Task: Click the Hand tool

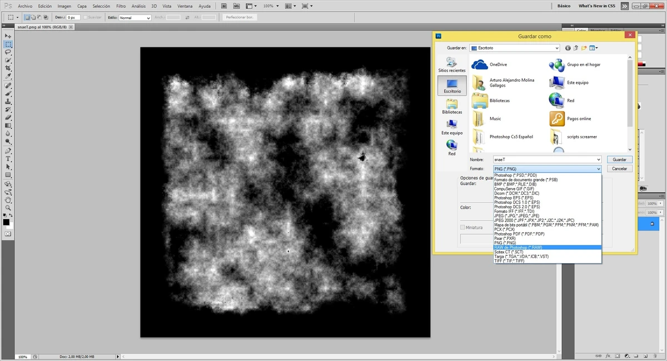Action: [x=8, y=199]
